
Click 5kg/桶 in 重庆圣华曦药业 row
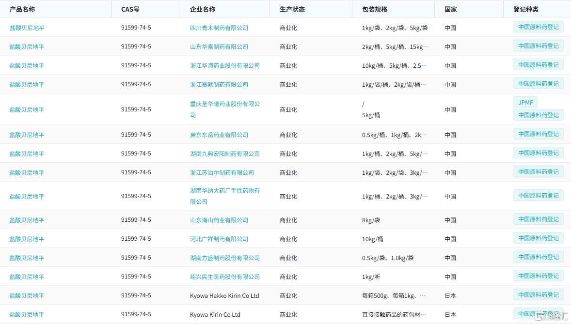[x=371, y=115]
